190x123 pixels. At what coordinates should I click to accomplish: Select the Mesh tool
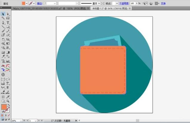click(3, 52)
